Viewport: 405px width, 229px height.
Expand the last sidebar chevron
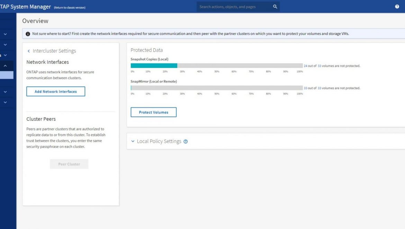tap(5, 102)
